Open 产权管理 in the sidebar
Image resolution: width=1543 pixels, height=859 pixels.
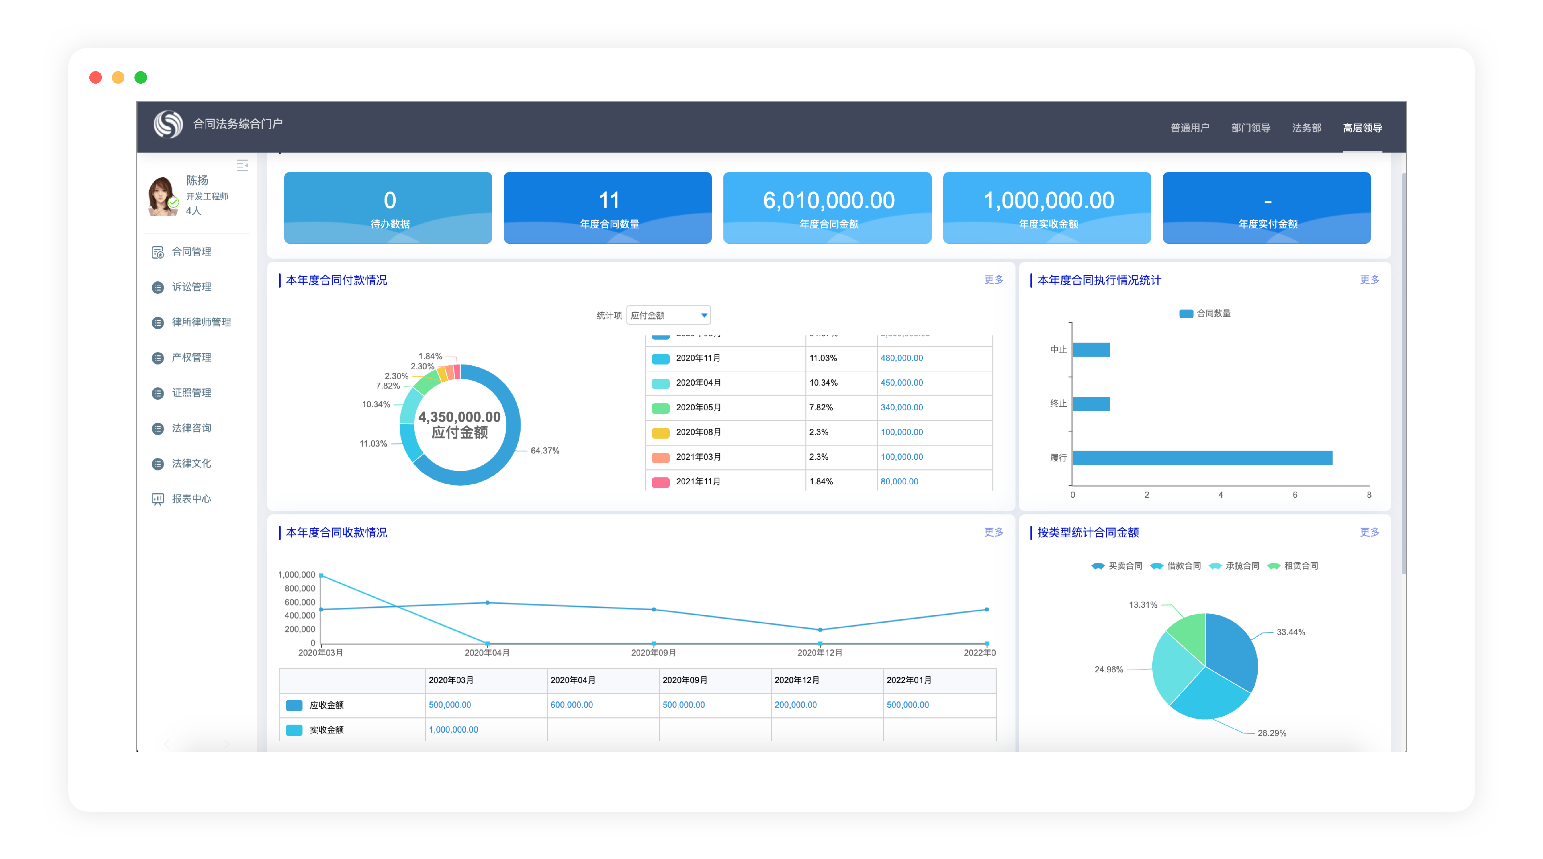(x=192, y=358)
